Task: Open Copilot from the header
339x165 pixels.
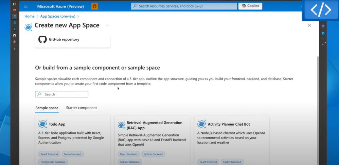Action: pos(250,6)
